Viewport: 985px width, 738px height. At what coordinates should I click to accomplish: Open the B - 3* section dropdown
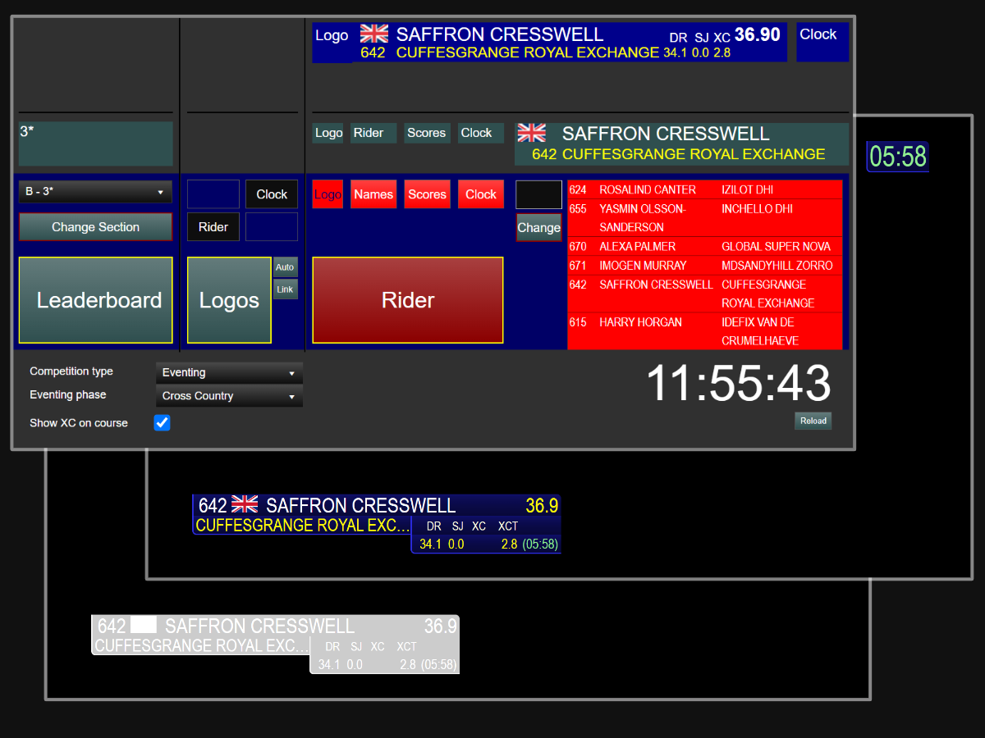[x=95, y=192]
